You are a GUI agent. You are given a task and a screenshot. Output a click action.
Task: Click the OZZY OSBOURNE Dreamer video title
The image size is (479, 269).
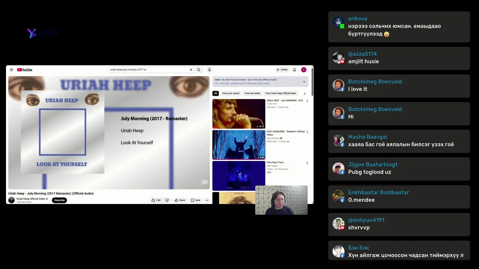285,133
